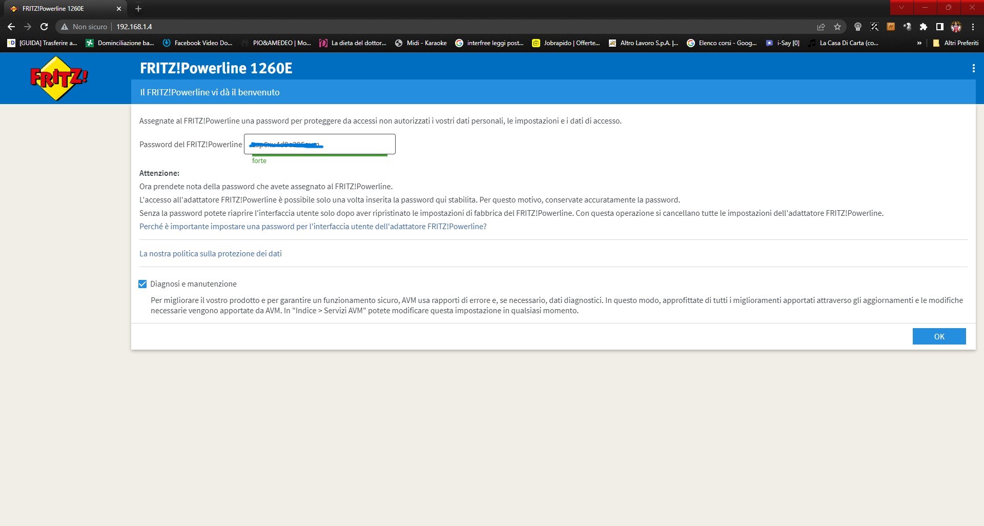Screen dimensions: 984x526
Task: Open [GUIDA] Trasferire bookmark
Action: tap(43, 43)
